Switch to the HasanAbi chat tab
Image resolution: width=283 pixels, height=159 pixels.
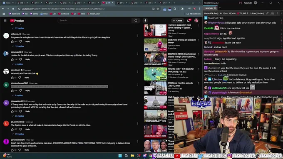[209, 8]
